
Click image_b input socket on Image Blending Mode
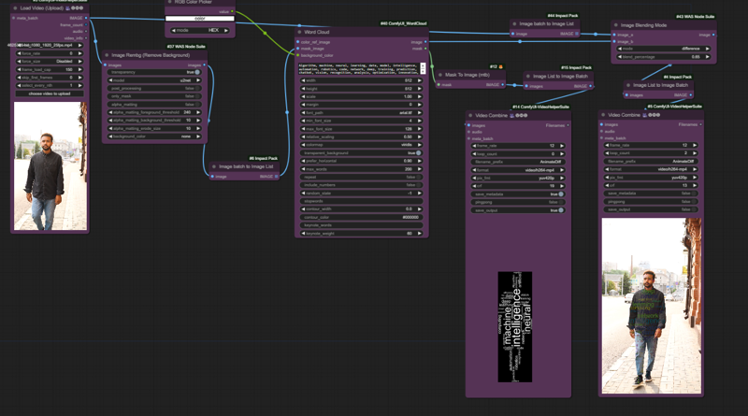pyautogui.click(x=614, y=41)
